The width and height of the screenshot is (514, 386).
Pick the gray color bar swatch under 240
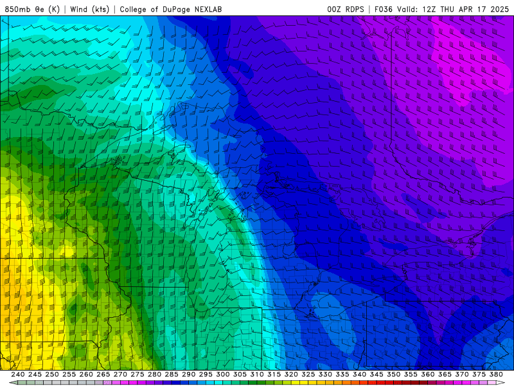(22, 383)
